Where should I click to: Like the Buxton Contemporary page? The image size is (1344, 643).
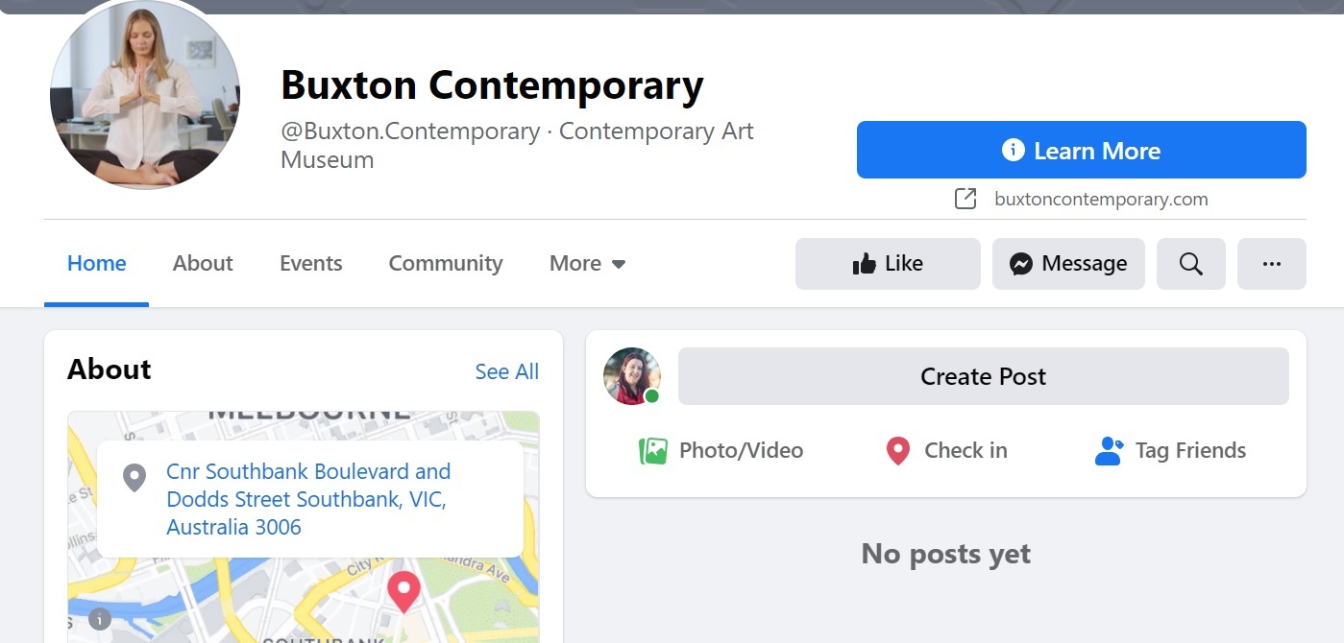coord(888,264)
